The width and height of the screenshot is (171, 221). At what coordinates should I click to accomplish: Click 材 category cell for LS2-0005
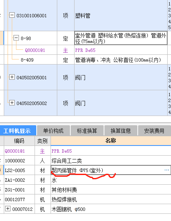pos(43,170)
